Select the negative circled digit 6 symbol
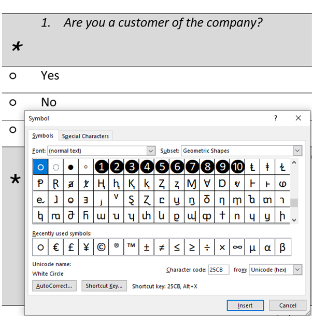The image size is (312, 316). 177,167
